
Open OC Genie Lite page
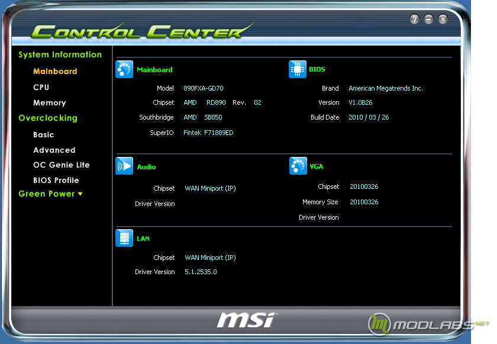(x=62, y=165)
